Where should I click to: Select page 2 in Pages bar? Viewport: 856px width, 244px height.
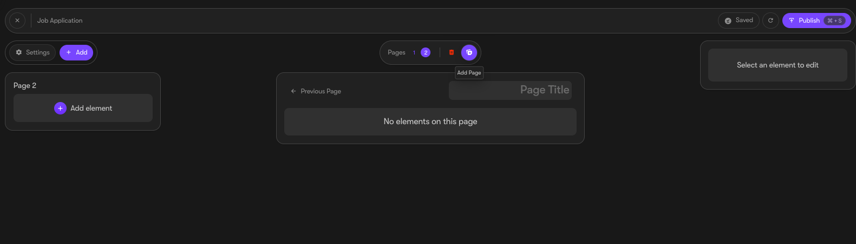click(x=426, y=52)
